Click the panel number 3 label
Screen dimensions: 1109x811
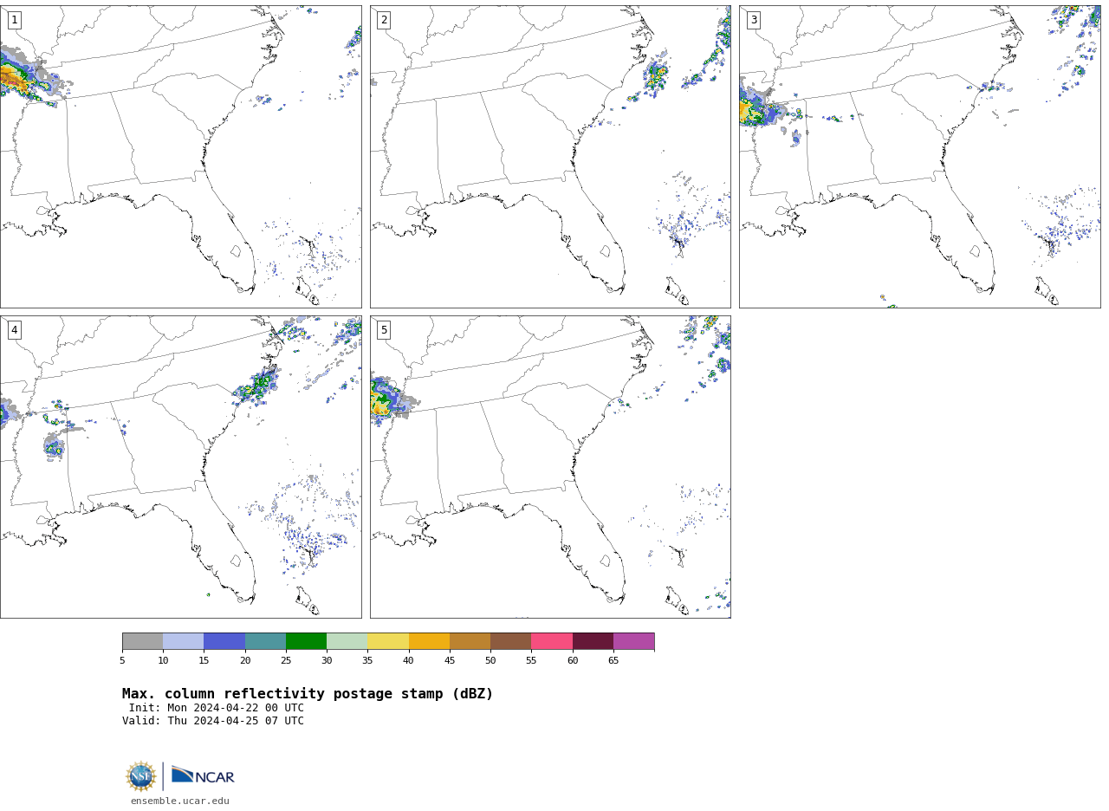[x=753, y=20]
